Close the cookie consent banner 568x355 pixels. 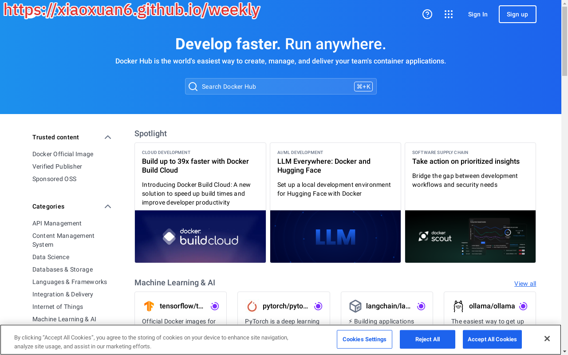tap(547, 339)
